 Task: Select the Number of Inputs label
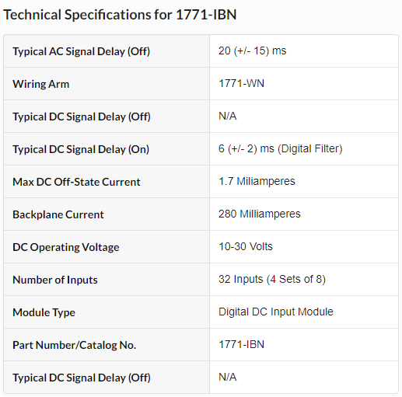click(55, 280)
